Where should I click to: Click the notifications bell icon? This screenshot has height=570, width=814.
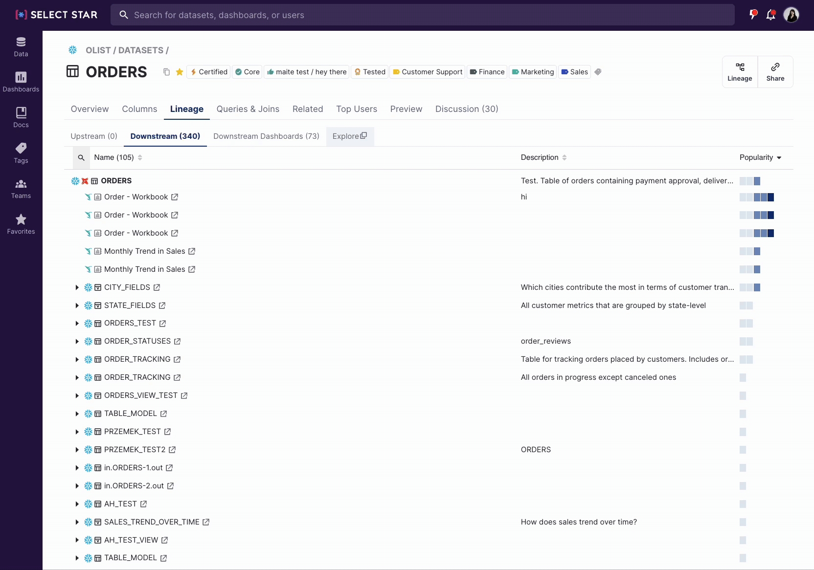[x=770, y=15]
